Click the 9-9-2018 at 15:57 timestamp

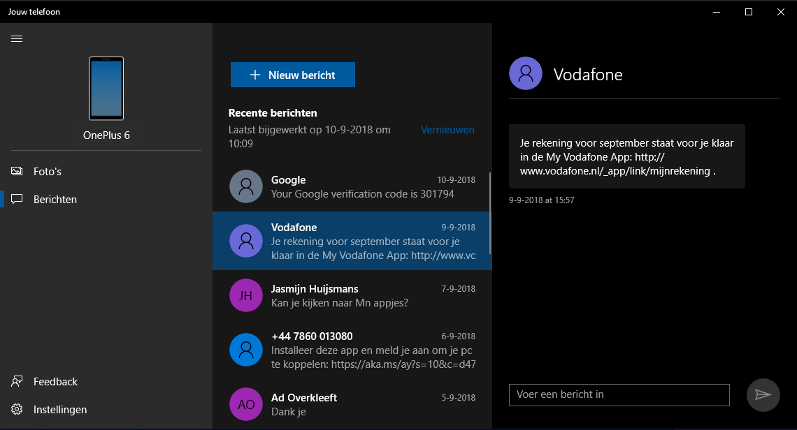point(541,200)
